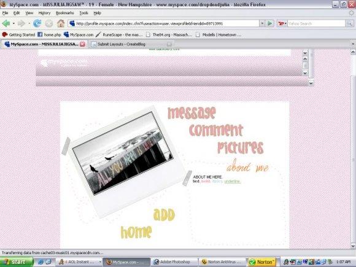
Task: Open the MySpace.com bookmark
Action: pos(79,34)
